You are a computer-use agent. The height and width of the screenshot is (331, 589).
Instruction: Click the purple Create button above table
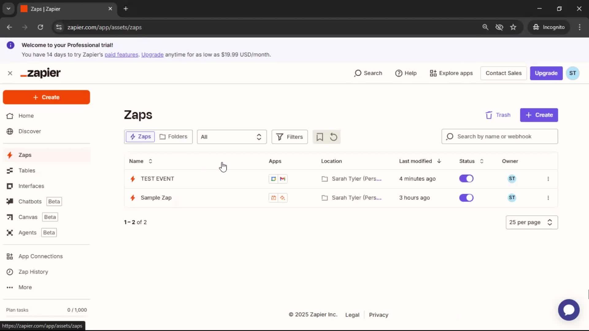539,115
